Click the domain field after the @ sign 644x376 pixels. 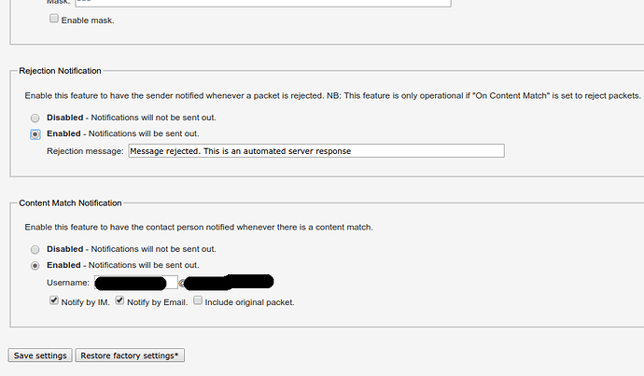pos(230,282)
